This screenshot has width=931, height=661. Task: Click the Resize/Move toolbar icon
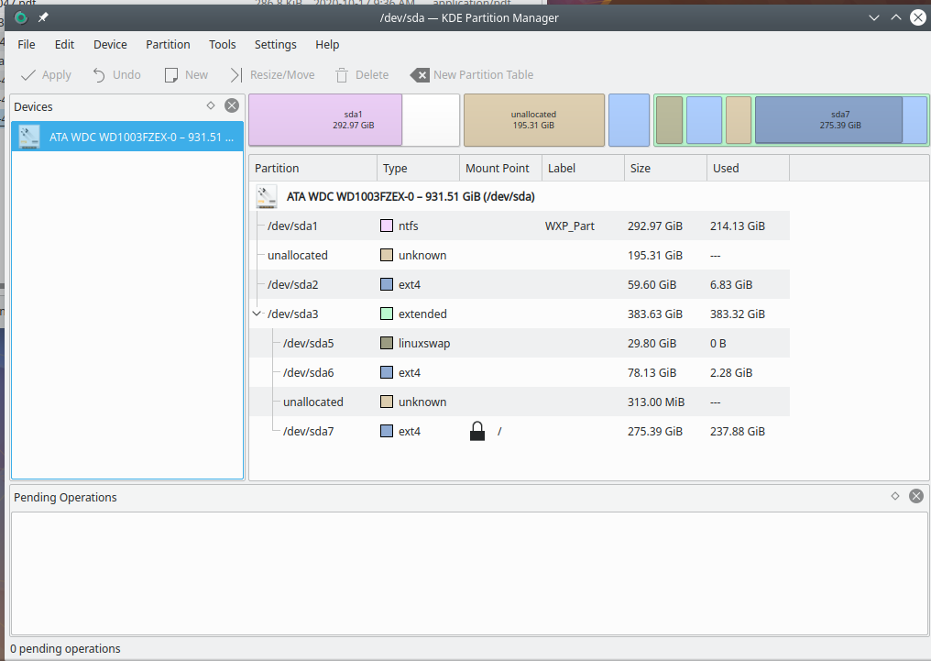(236, 75)
